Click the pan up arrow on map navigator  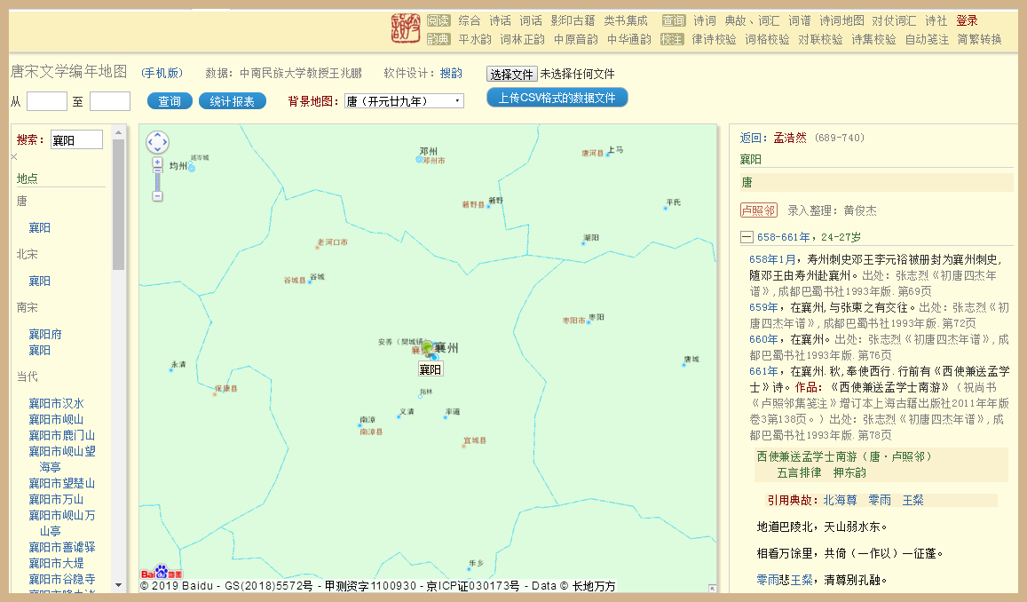pos(157,135)
